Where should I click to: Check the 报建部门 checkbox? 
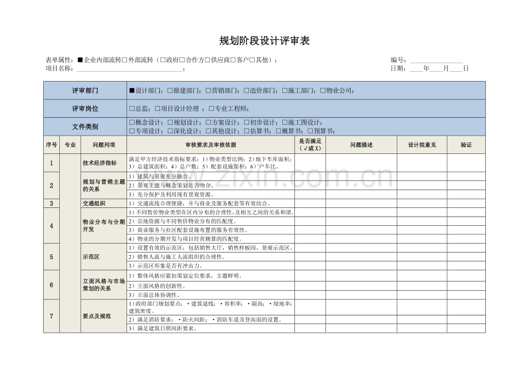[x=170, y=91]
